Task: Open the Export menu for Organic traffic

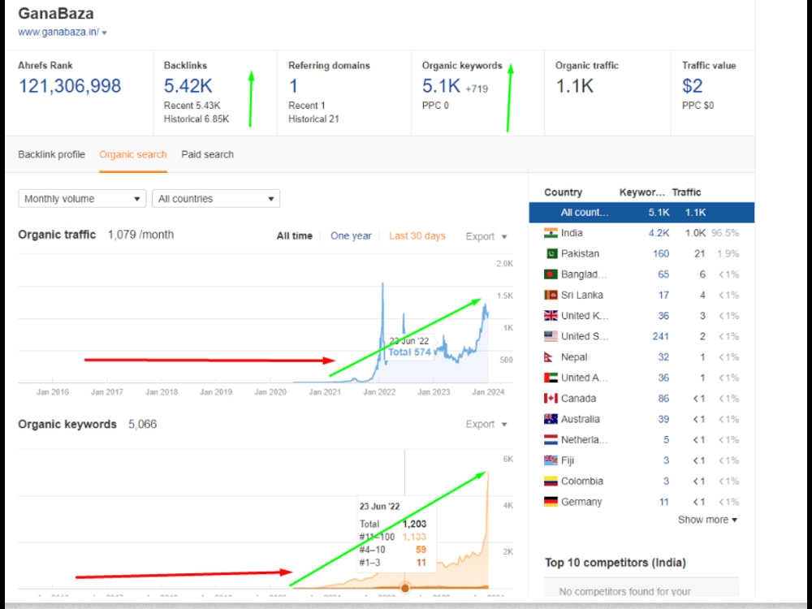Action: coord(486,236)
